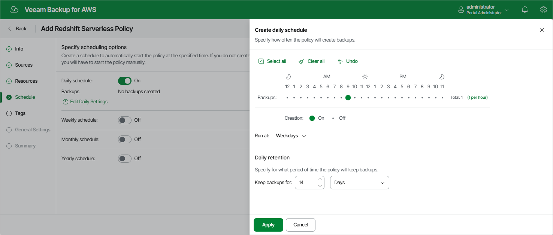553x235 pixels.
Task: Increase the Keep backups for value
Action: pos(320,179)
